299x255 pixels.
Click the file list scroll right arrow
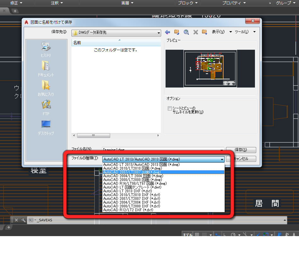click(158, 135)
